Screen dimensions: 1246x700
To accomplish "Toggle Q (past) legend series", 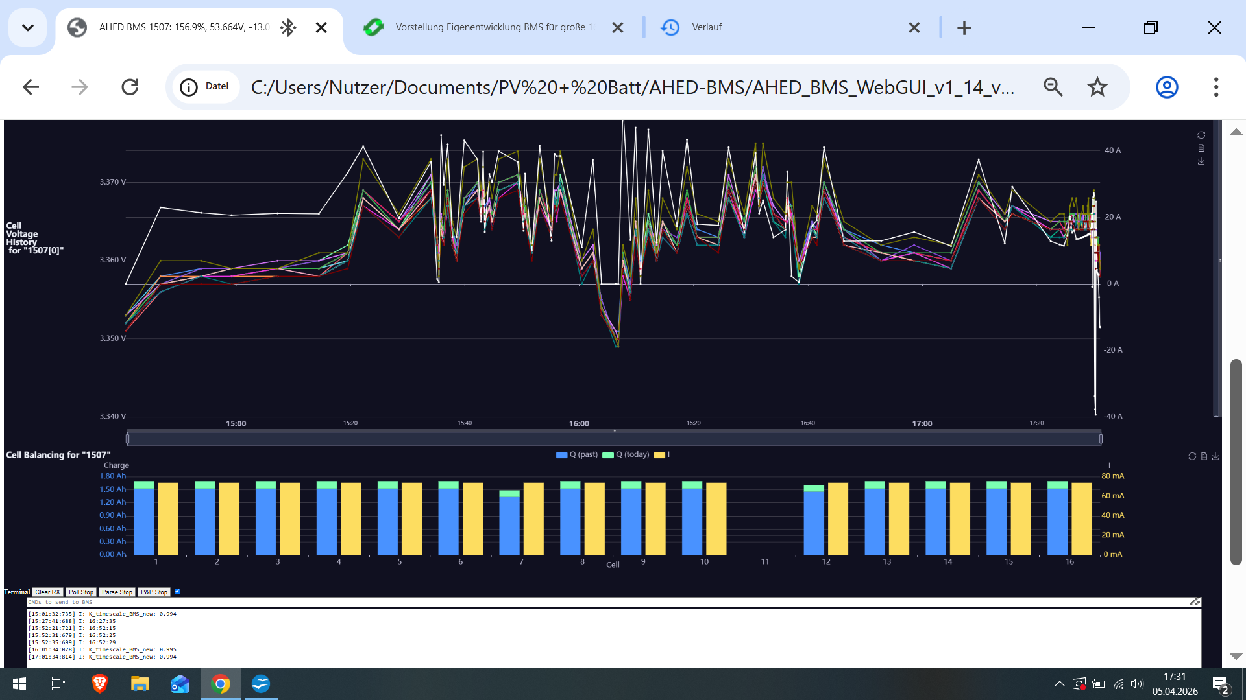I will (577, 455).
